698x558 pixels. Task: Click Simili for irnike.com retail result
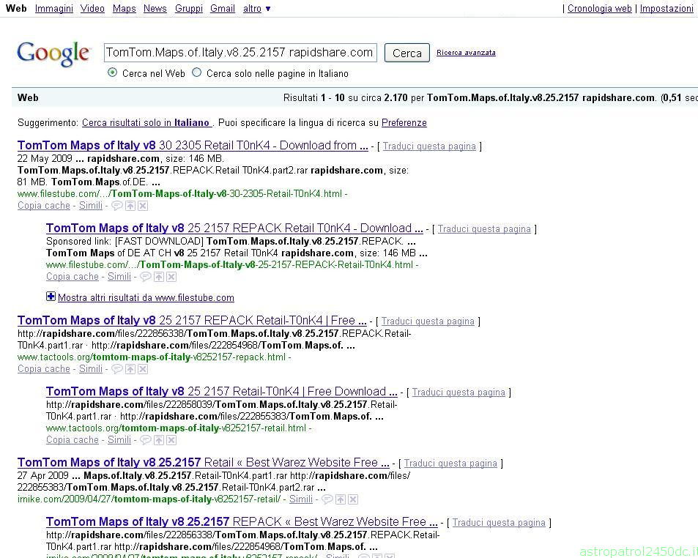click(301, 499)
